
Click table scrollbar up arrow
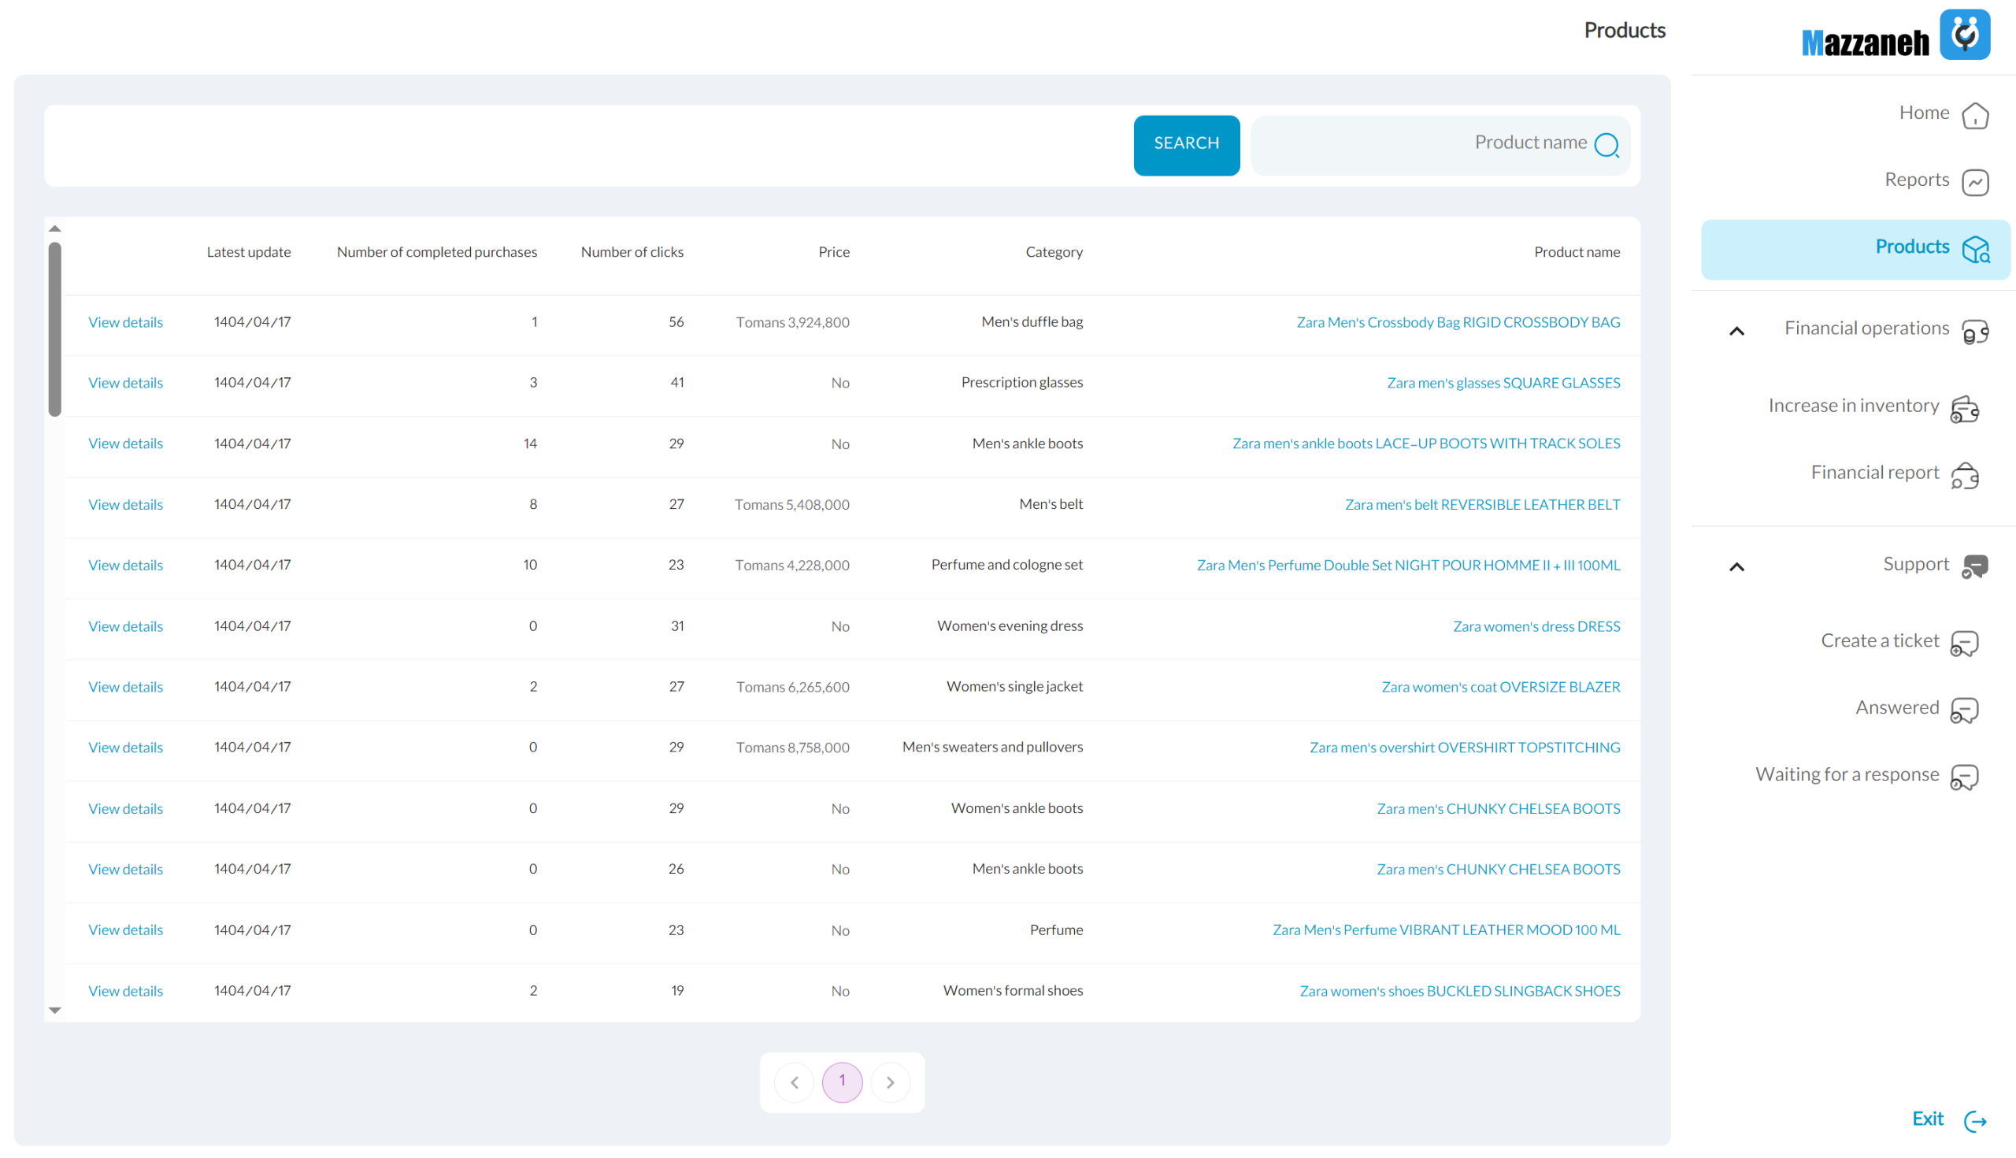(55, 228)
